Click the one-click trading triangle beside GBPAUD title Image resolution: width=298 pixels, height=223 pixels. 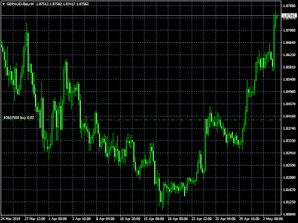tap(3, 4)
